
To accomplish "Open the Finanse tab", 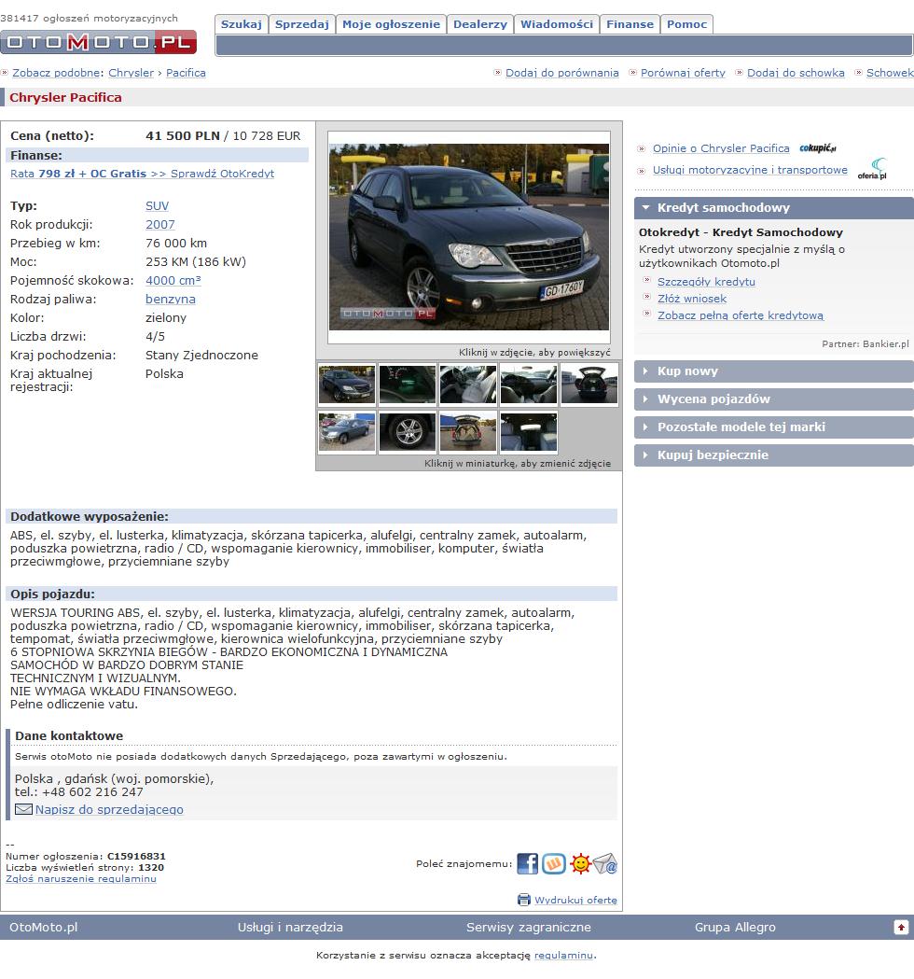I will [x=630, y=24].
